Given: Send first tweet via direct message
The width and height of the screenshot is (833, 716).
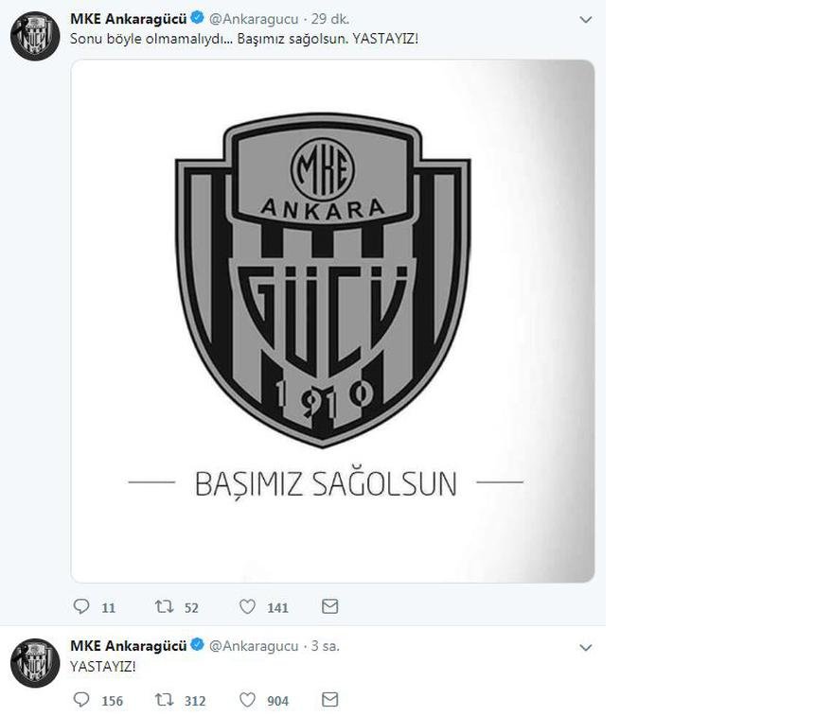Looking at the screenshot, I should (330, 606).
